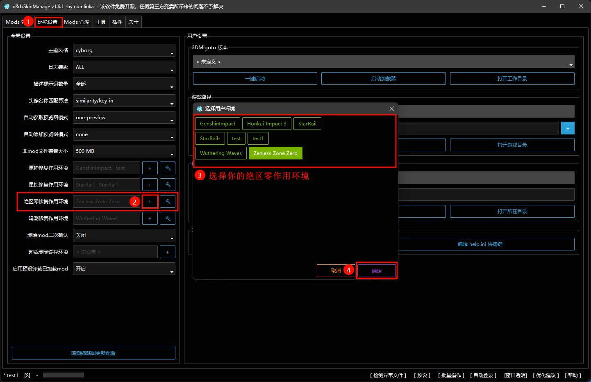Open 自动添加预览图模式 none dropdown
591x382 pixels.
124,134
